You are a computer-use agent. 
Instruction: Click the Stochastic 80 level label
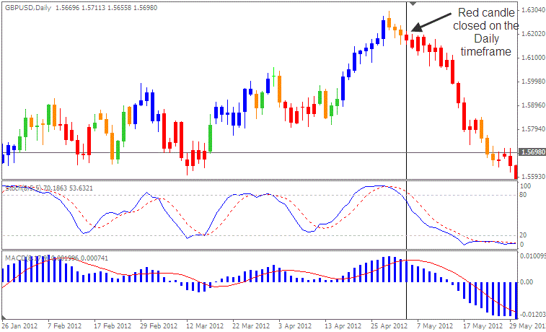[x=523, y=195]
